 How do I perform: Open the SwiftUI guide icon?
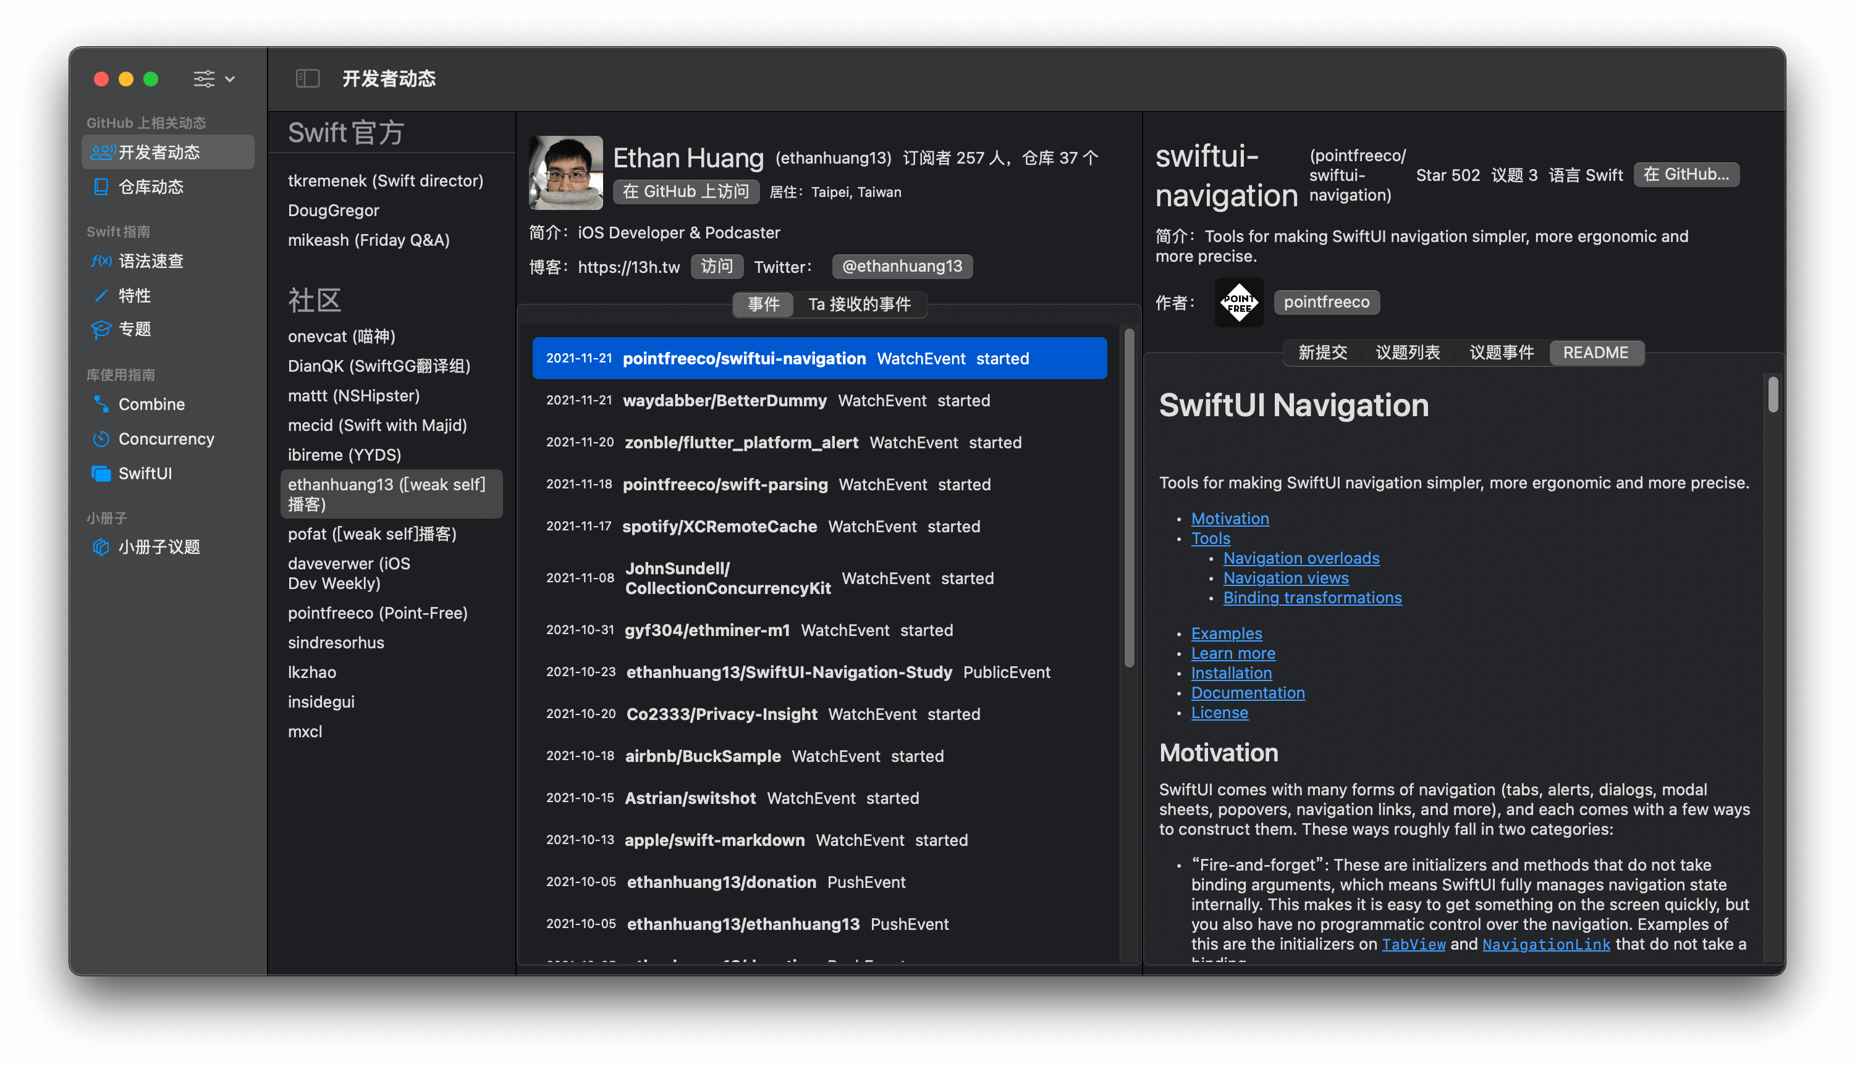(x=101, y=474)
